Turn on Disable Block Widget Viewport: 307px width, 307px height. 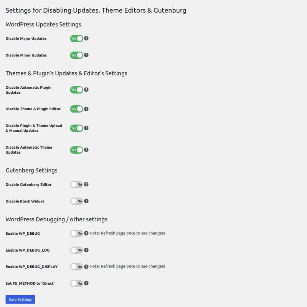(x=77, y=201)
